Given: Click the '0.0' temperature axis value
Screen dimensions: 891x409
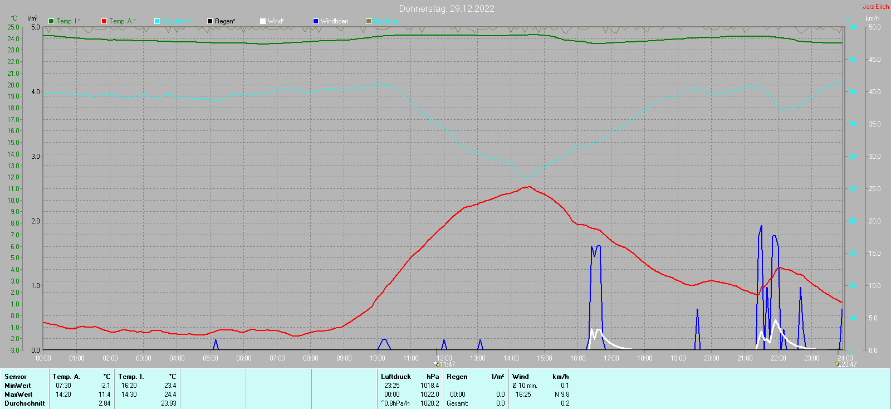Looking at the screenshot, I should click(14, 316).
